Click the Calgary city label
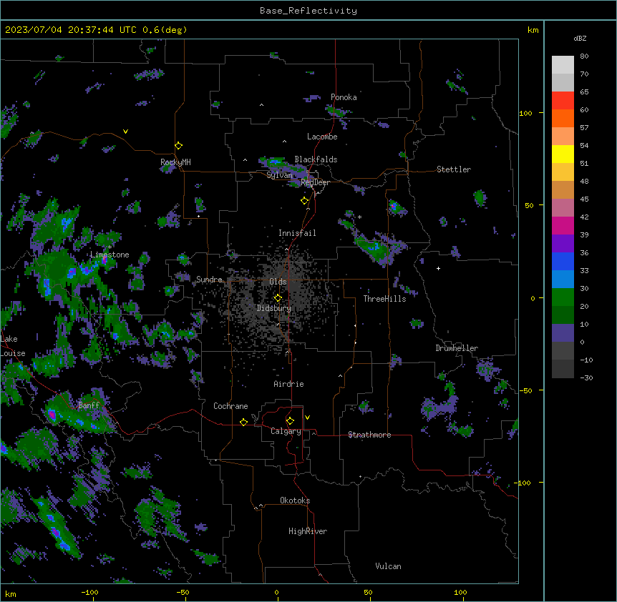 (286, 431)
